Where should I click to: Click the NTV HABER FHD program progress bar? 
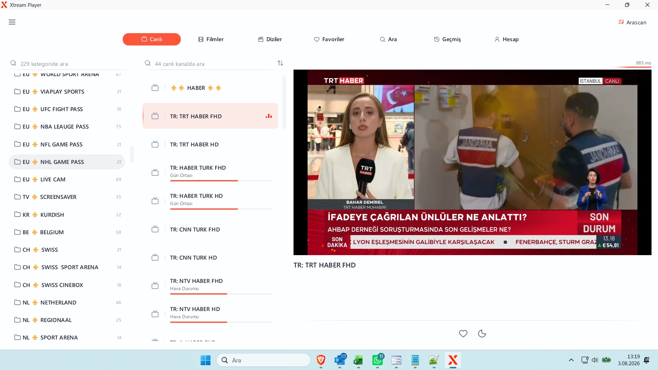221,294
